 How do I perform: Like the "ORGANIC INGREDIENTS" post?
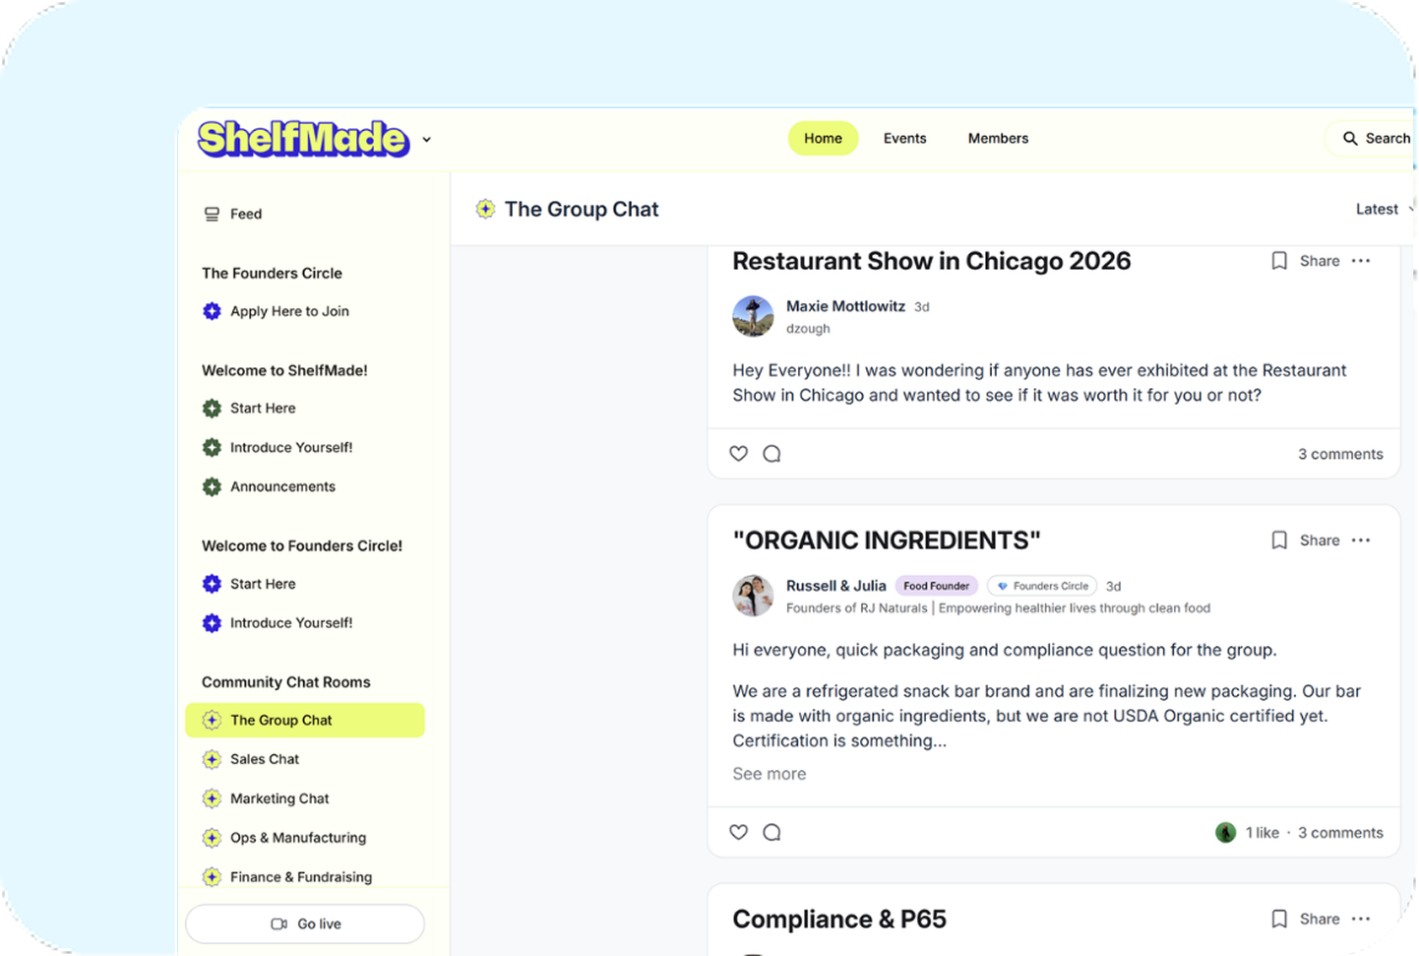tap(738, 832)
